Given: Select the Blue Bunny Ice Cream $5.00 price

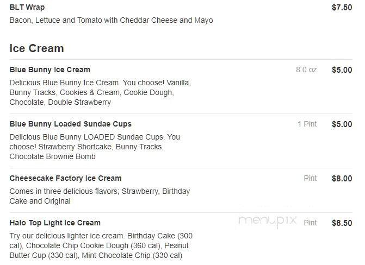Looking at the screenshot, I should pos(342,70).
